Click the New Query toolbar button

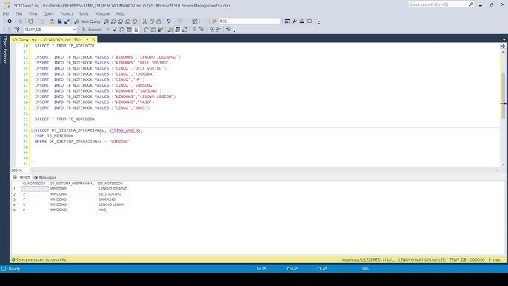(x=87, y=21)
